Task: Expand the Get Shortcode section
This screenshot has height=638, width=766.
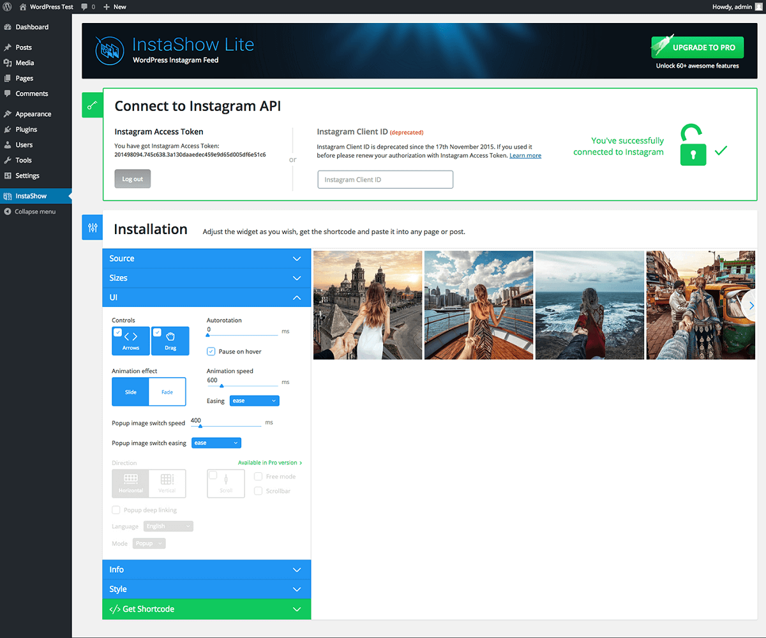Action: tap(206, 609)
